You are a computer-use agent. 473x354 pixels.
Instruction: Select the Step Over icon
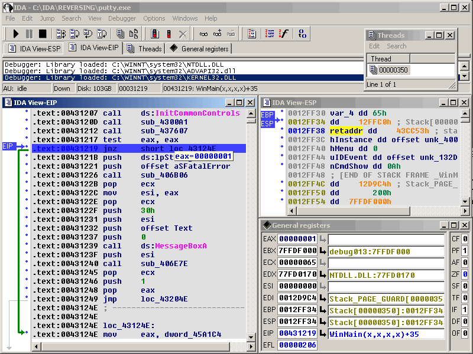[x=74, y=34]
